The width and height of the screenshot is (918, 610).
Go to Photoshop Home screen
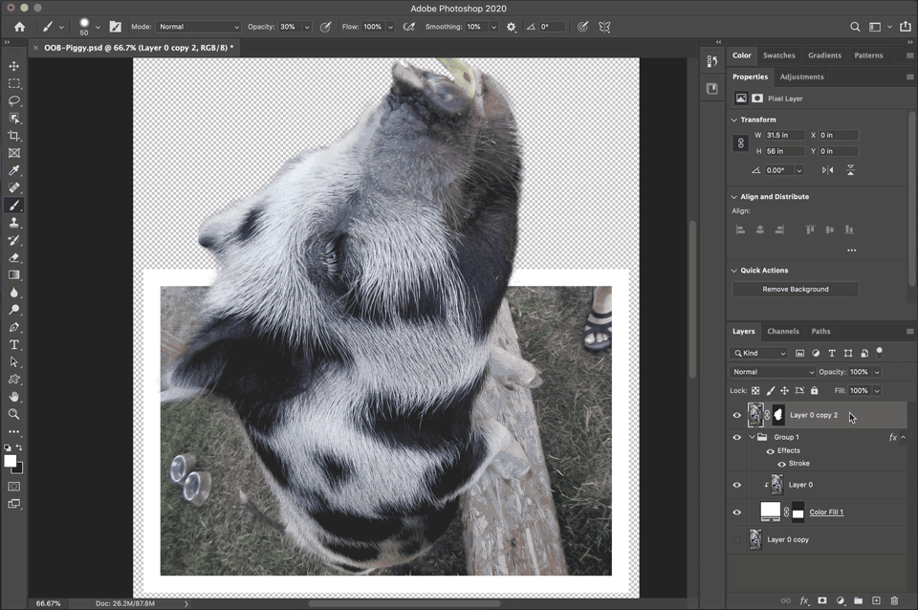(x=19, y=27)
